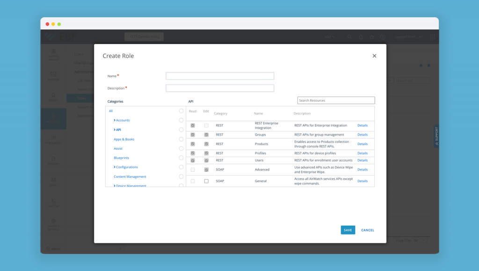Open the apps grid icon in header
This screenshot has width=479, height=271.
coord(433,37)
